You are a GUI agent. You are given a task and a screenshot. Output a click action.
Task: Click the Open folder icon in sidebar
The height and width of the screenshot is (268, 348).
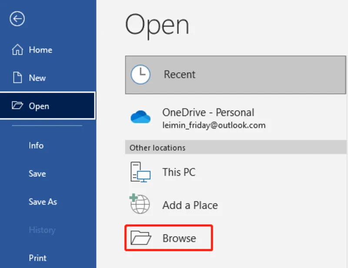click(x=17, y=106)
